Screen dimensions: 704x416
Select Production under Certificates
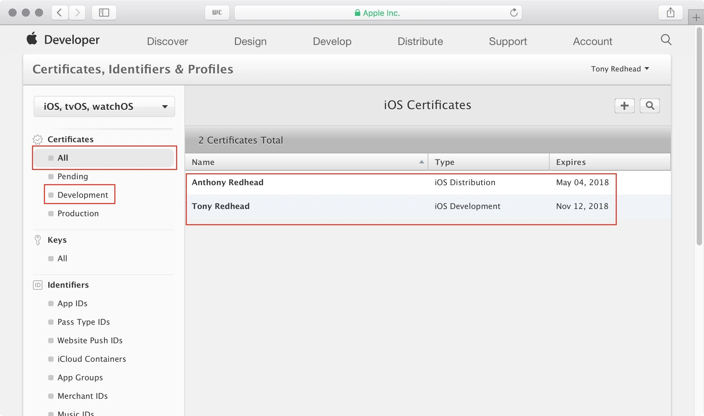coord(78,213)
